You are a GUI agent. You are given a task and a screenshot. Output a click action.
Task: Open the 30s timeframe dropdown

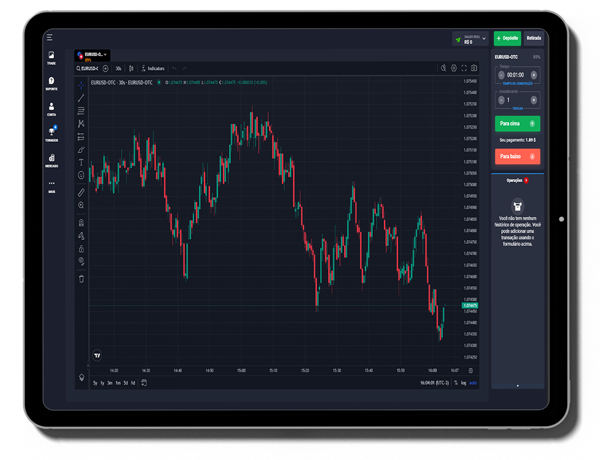[x=118, y=68]
